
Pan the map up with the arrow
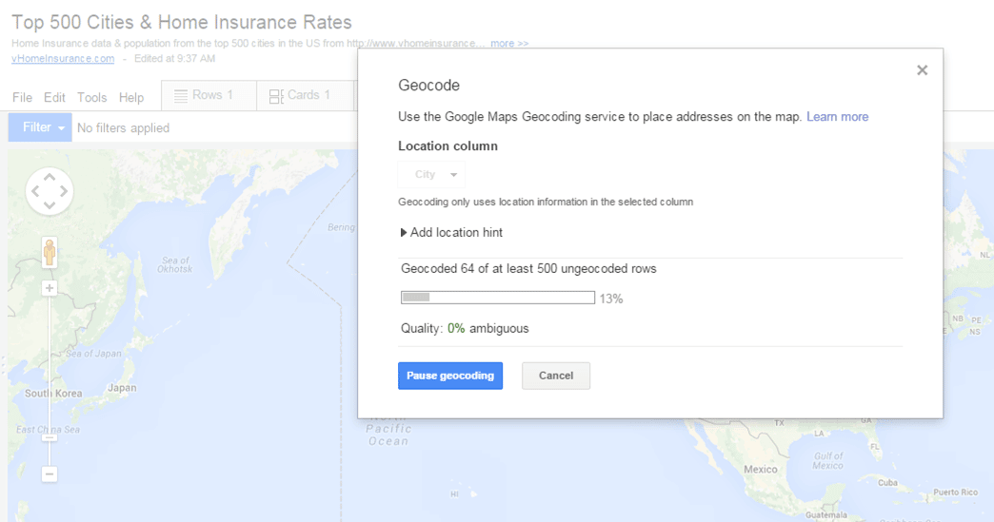point(50,177)
